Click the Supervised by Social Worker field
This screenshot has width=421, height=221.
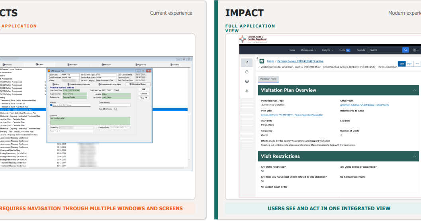tap(74, 94)
